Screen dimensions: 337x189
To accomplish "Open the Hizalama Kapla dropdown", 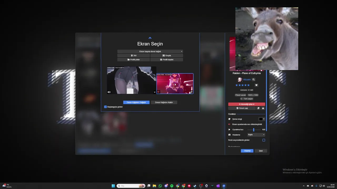I will click(256, 135).
